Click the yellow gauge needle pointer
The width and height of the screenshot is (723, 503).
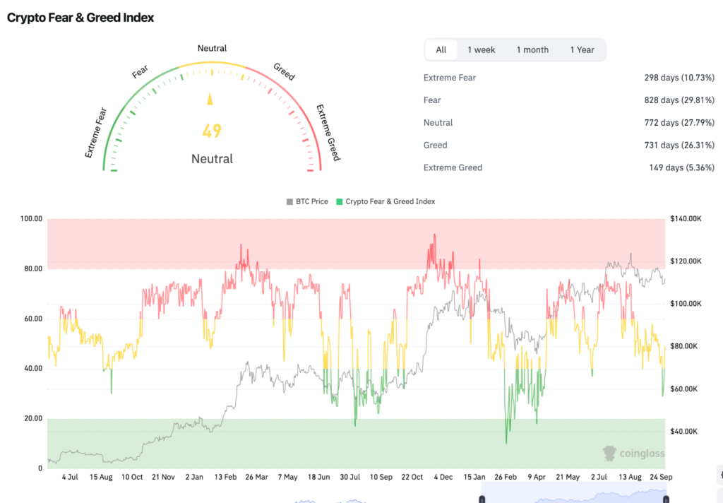click(x=210, y=99)
